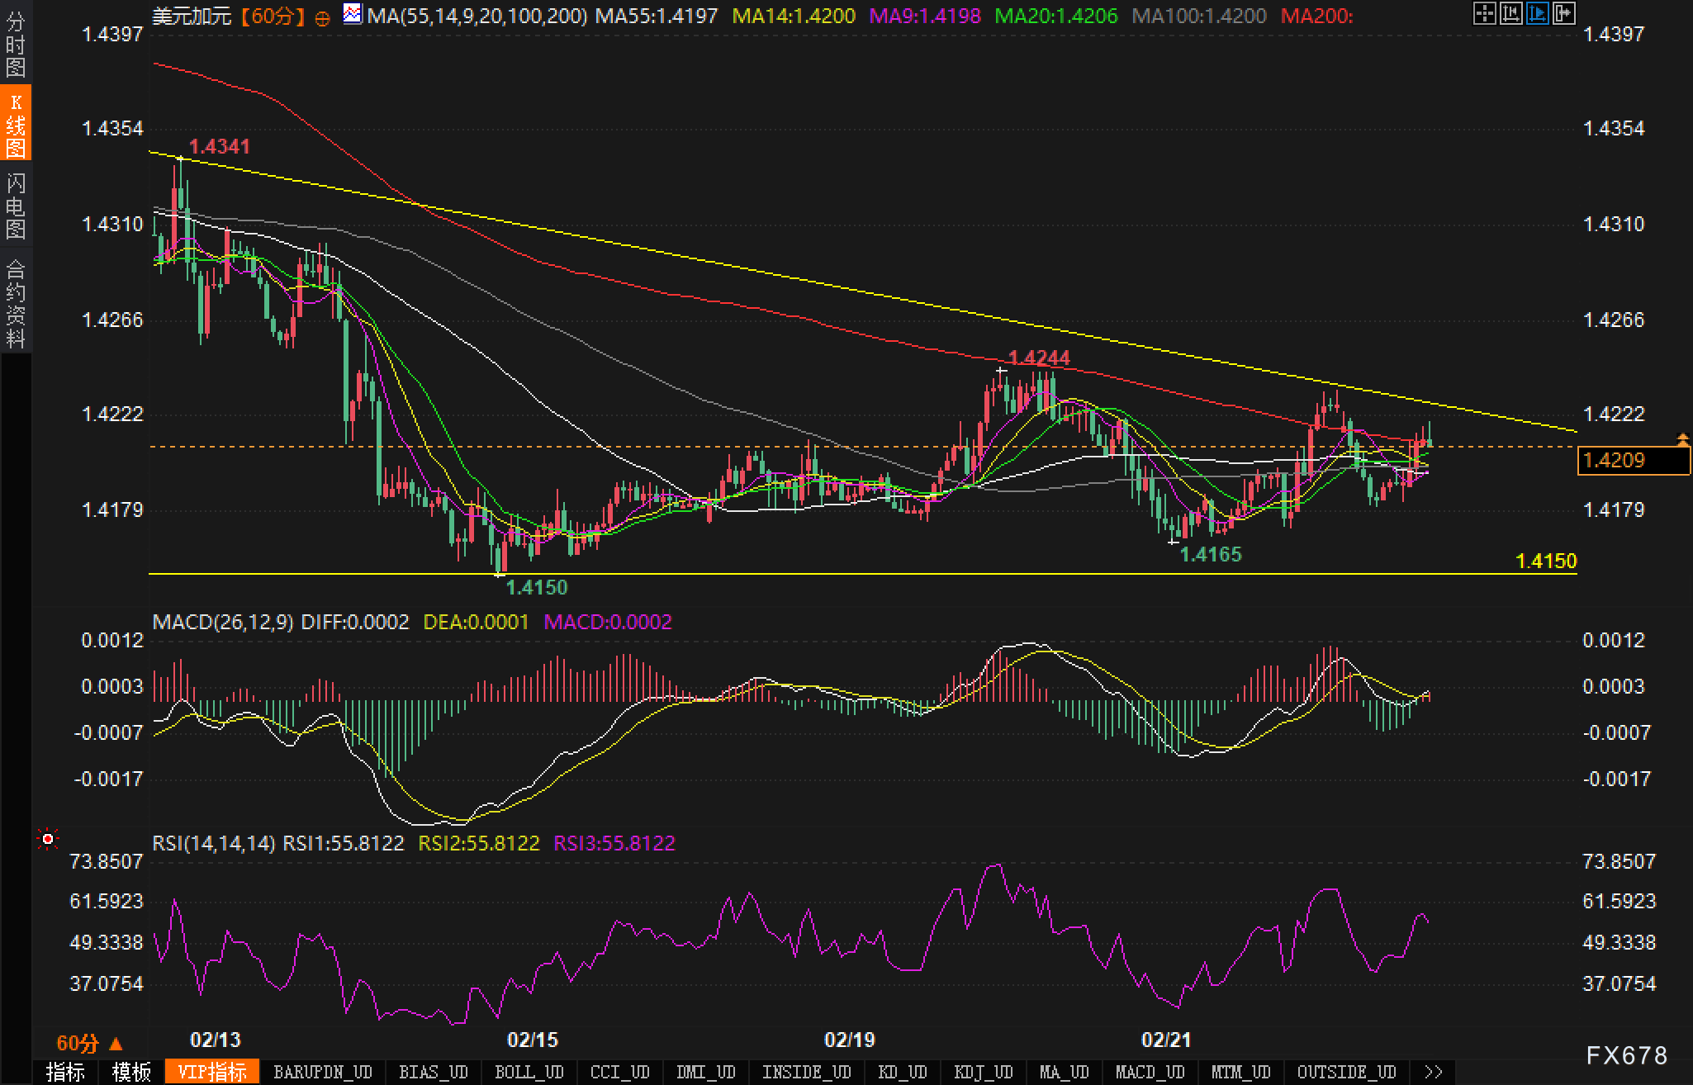Select the VIP指标 tab

212,1072
